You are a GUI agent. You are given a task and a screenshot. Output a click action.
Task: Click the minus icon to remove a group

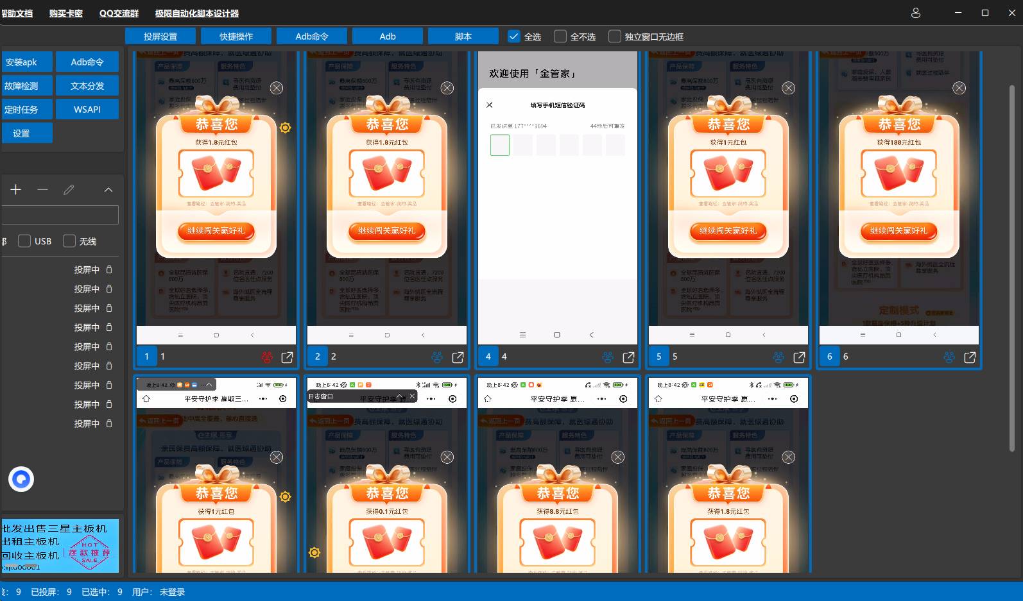42,189
